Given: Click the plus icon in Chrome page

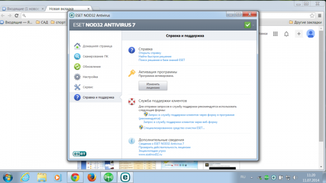Looking at the screenshot, I should coord(299,34).
